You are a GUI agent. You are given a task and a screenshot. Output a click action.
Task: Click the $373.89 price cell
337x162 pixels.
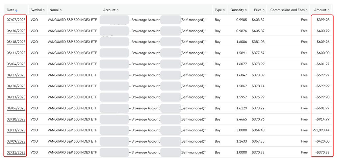258,75
